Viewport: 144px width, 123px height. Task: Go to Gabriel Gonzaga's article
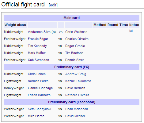pos(40,88)
